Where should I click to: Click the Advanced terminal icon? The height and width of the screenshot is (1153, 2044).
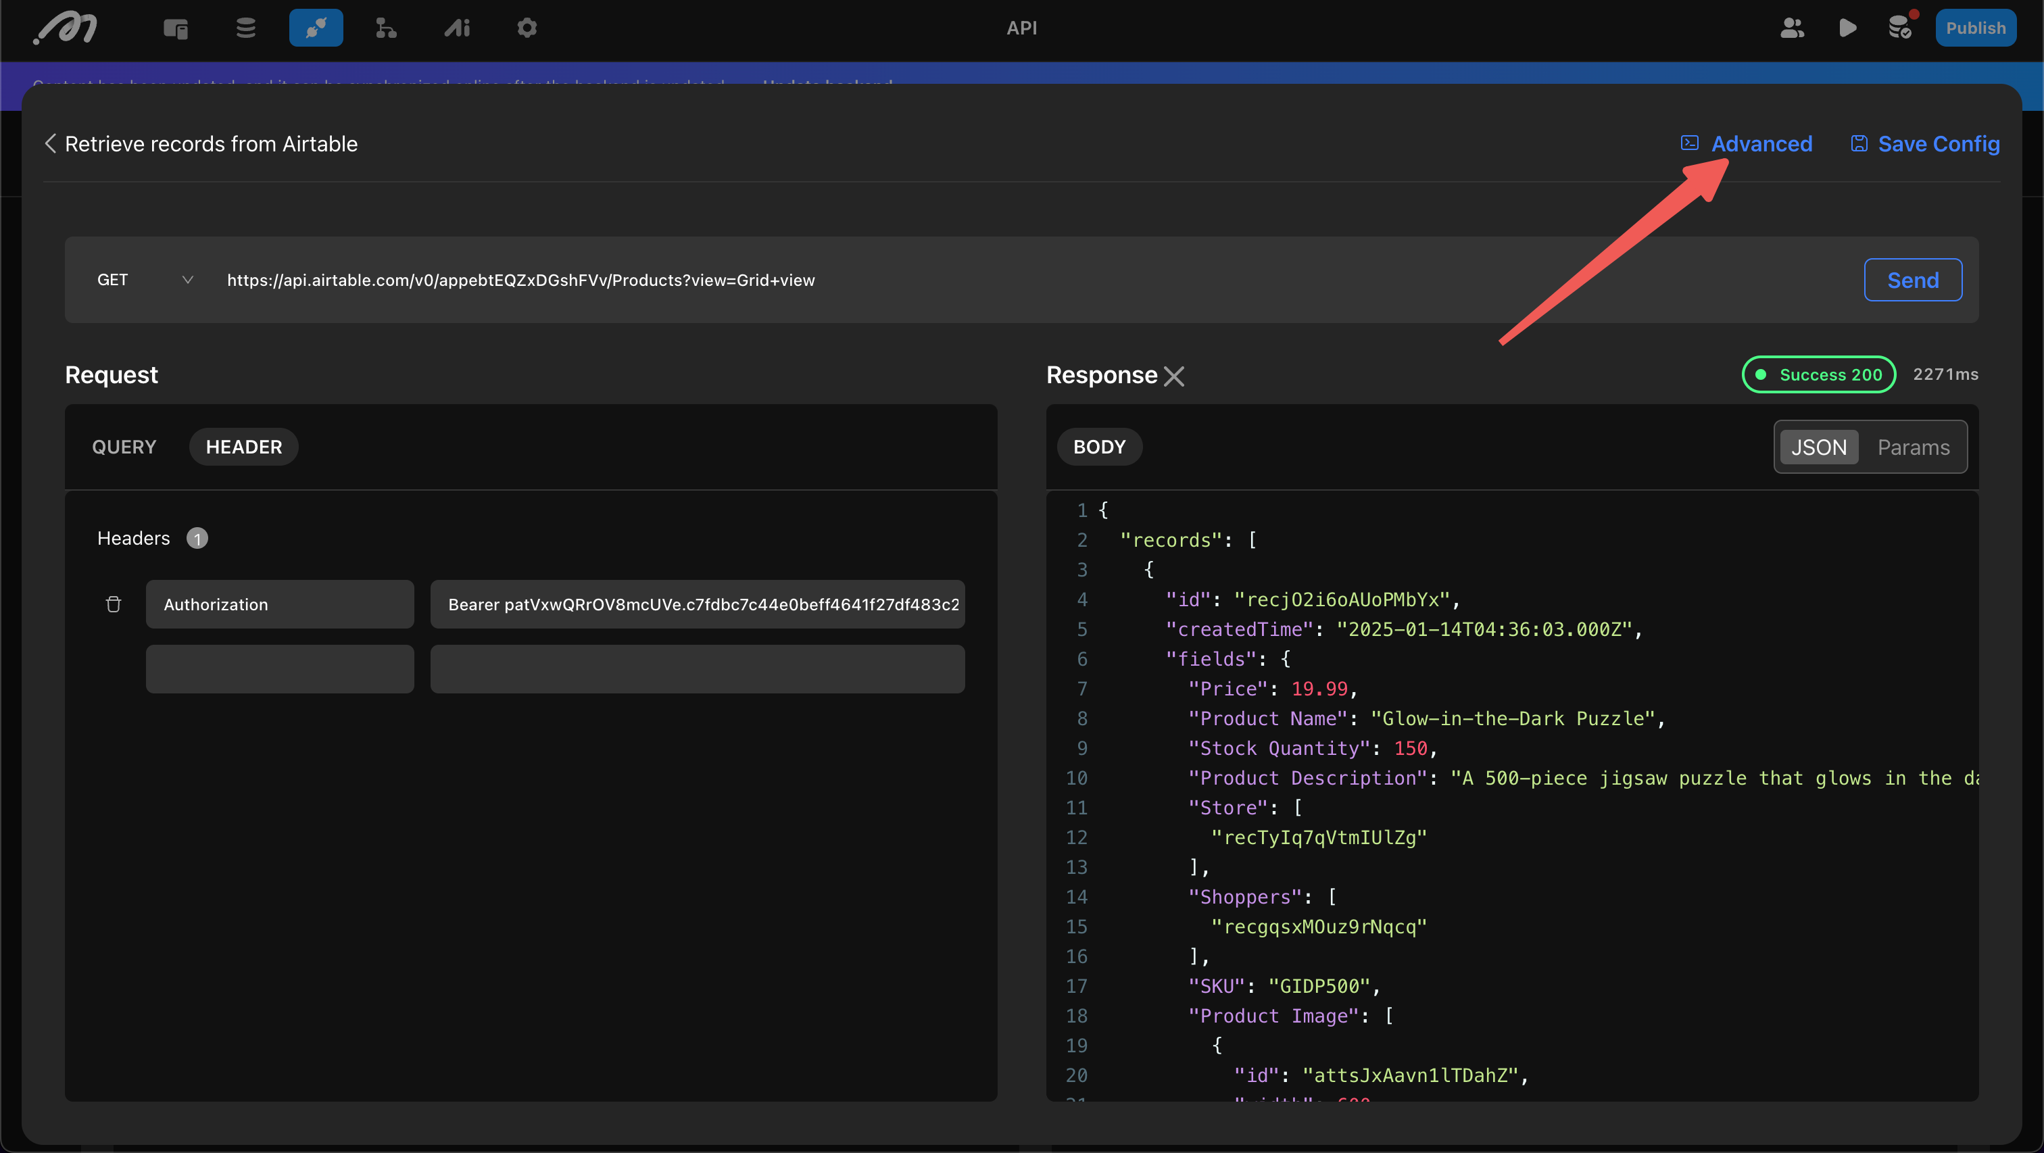[1689, 143]
